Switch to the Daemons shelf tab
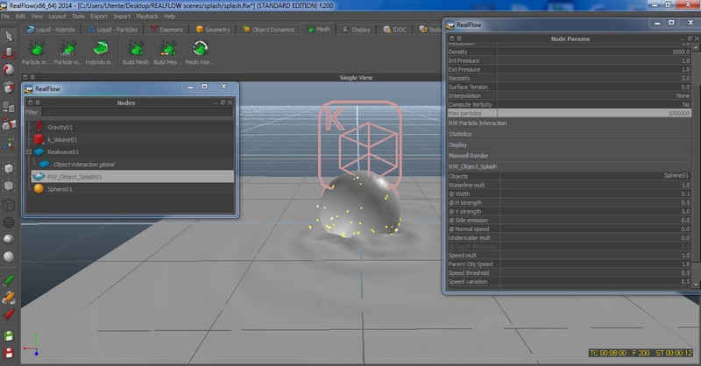The image size is (701, 366). click(166, 30)
